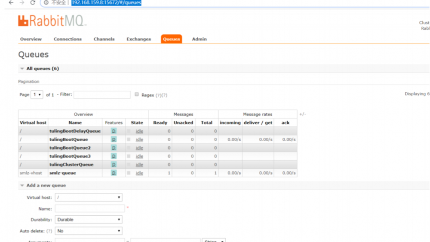Click the state indicator square of tulingBootQueue3
The width and height of the screenshot is (430, 242).
pyautogui.click(x=129, y=156)
